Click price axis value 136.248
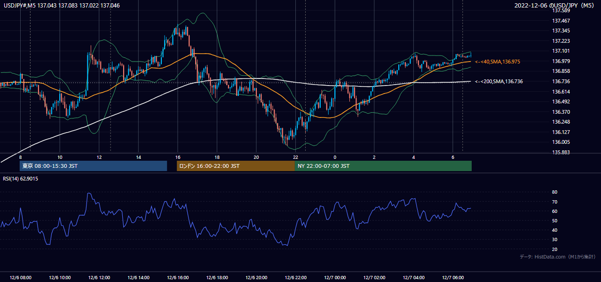This screenshot has height=282, width=601. 561,122
